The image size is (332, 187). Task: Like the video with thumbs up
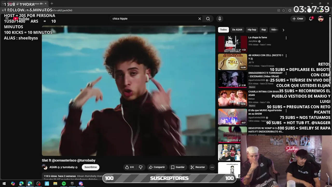pyautogui.click(x=129, y=167)
